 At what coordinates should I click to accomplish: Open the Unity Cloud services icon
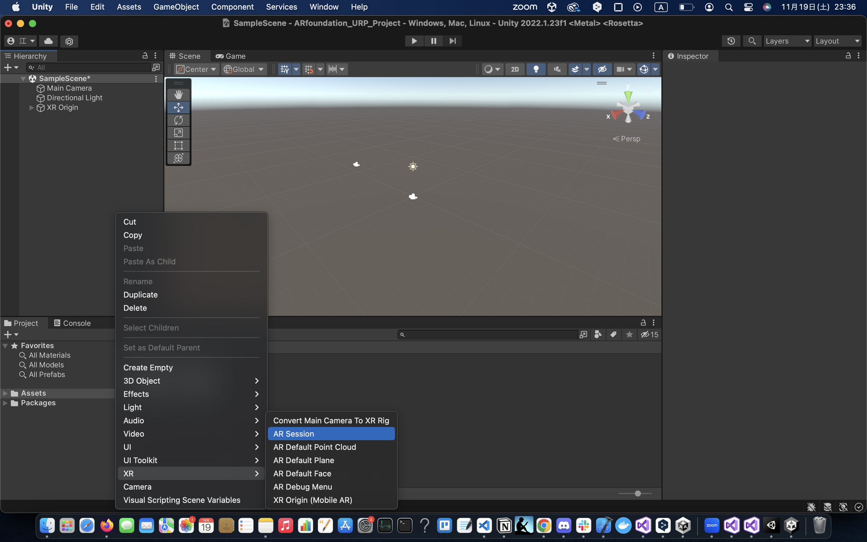click(48, 41)
